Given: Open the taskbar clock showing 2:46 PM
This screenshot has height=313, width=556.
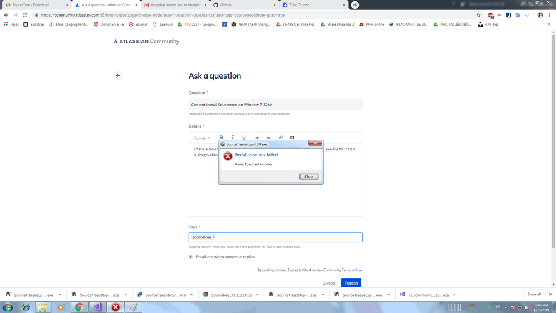Looking at the screenshot, I should click(x=541, y=307).
